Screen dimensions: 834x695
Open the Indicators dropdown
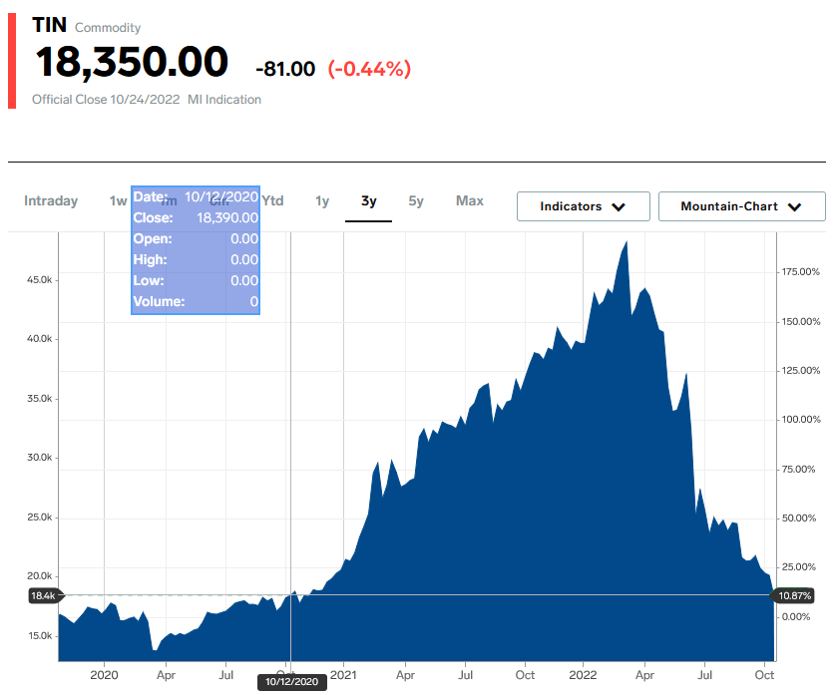[583, 206]
